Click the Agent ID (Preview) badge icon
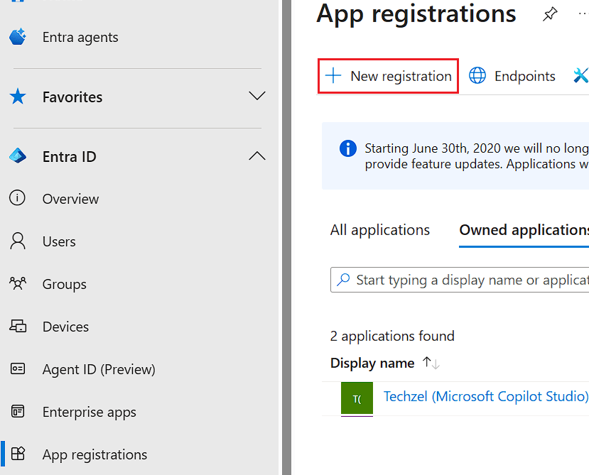 18,368
